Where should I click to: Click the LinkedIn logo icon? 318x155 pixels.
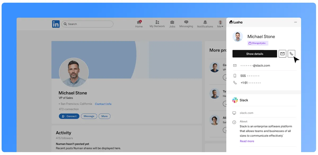coord(56,24)
